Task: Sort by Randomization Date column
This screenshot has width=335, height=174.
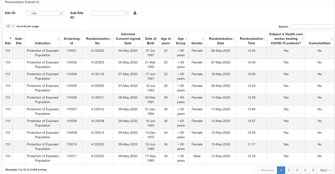Action: pyautogui.click(x=221, y=41)
